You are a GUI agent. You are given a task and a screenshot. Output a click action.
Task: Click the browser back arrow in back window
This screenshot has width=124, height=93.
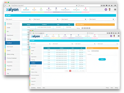point(6,6)
